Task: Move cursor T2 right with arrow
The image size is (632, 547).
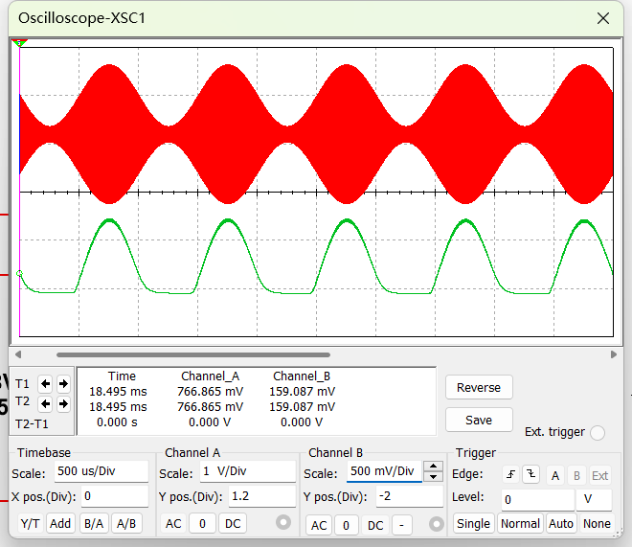Action: pyautogui.click(x=63, y=403)
